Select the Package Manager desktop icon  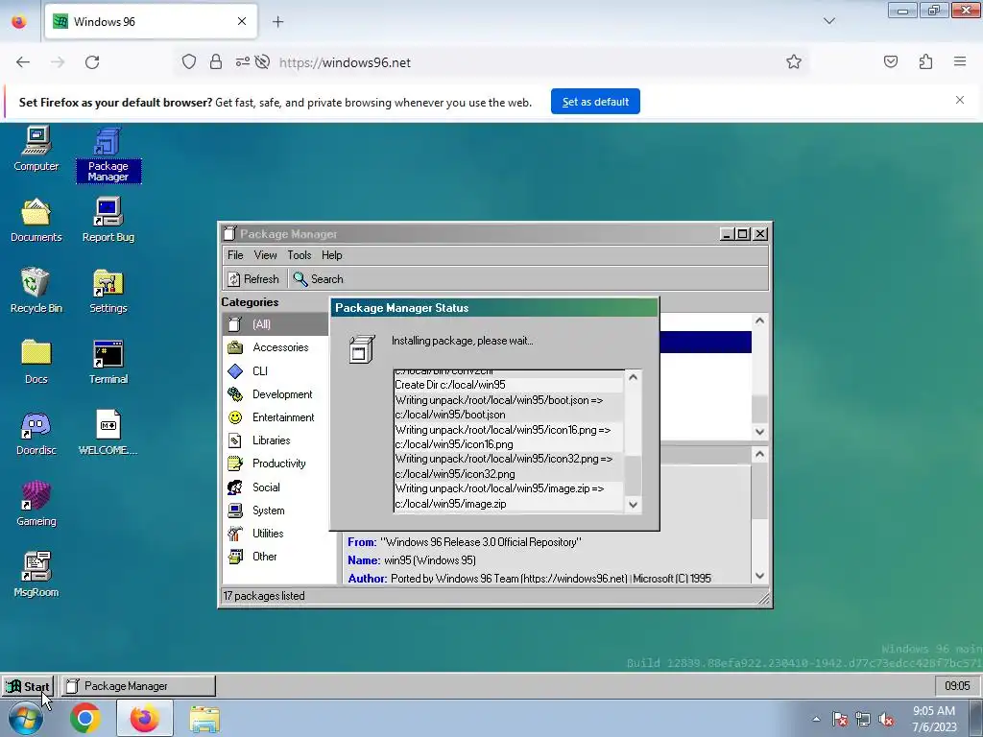pos(108,155)
